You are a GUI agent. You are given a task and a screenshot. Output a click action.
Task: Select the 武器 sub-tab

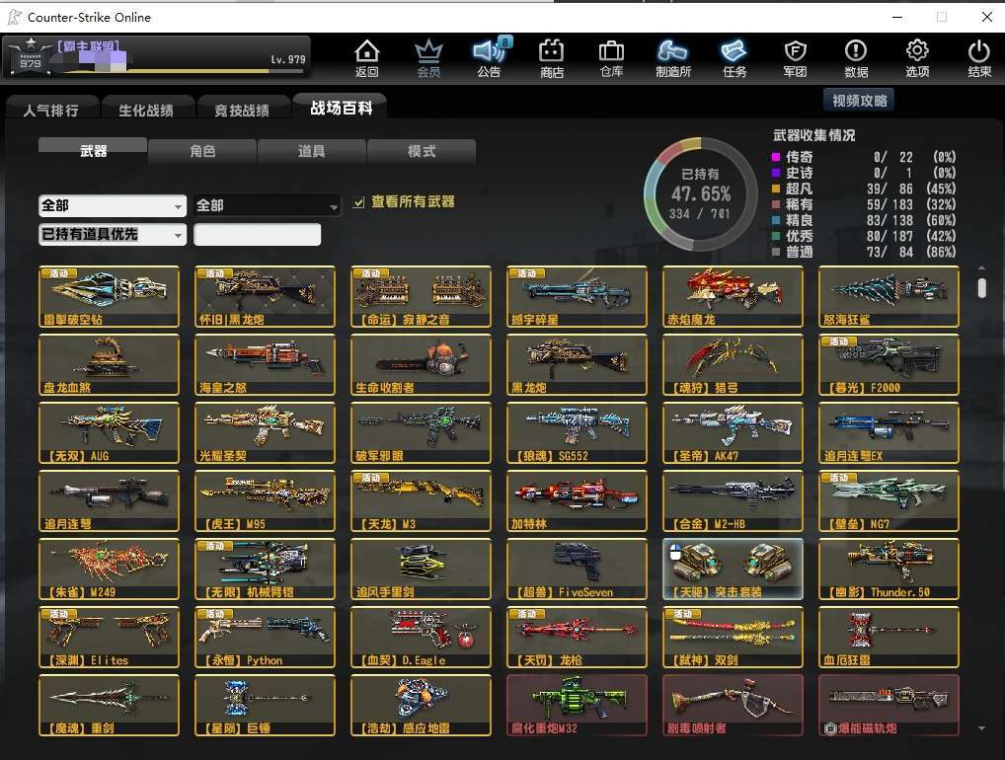(93, 151)
